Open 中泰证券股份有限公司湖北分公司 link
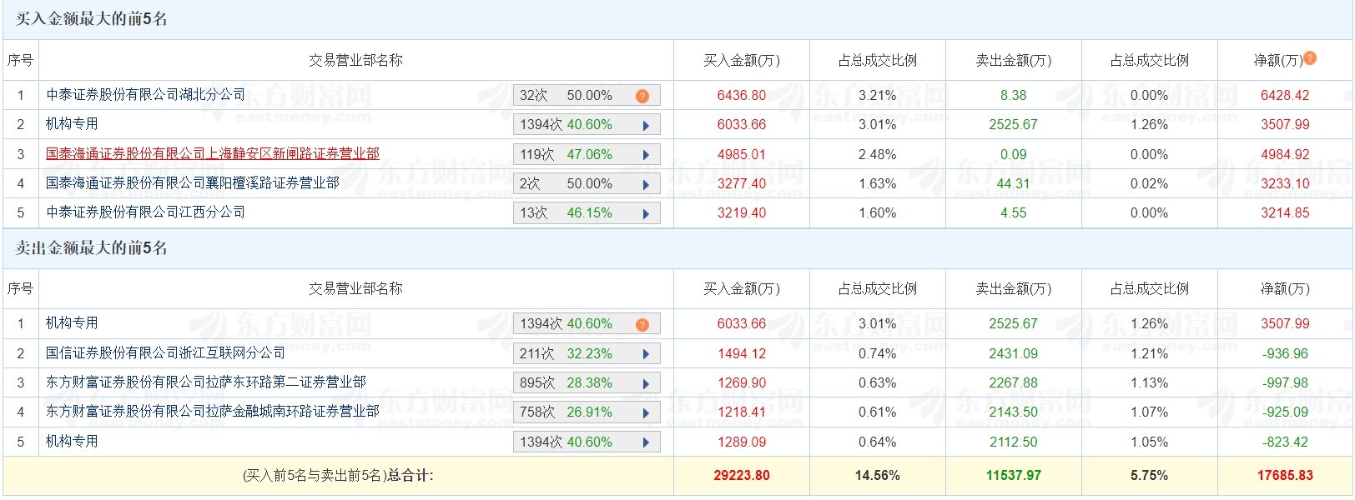 click(x=146, y=95)
